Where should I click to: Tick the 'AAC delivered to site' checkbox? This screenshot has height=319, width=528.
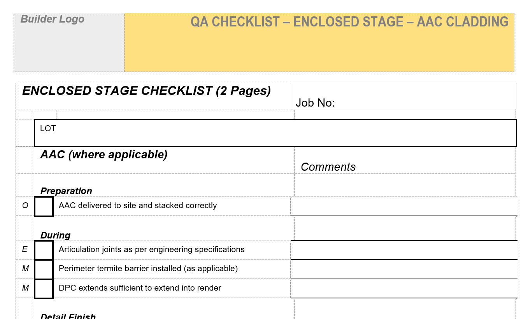(x=44, y=206)
